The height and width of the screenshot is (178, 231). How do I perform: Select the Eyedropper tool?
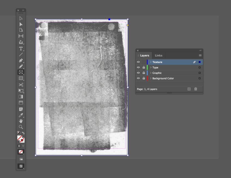21,115
